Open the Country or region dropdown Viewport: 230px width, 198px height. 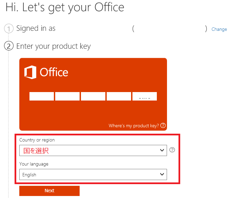pos(88,151)
